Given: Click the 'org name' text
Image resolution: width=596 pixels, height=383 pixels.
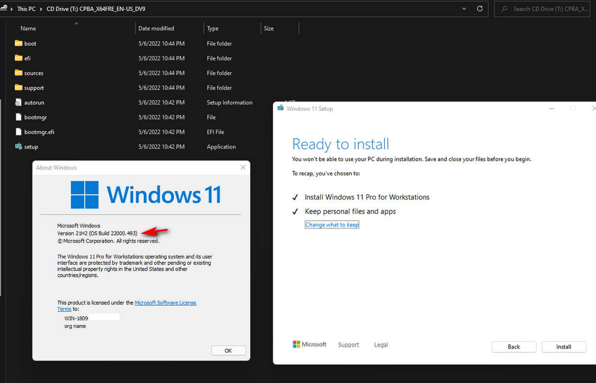Looking at the screenshot, I should coord(75,326).
